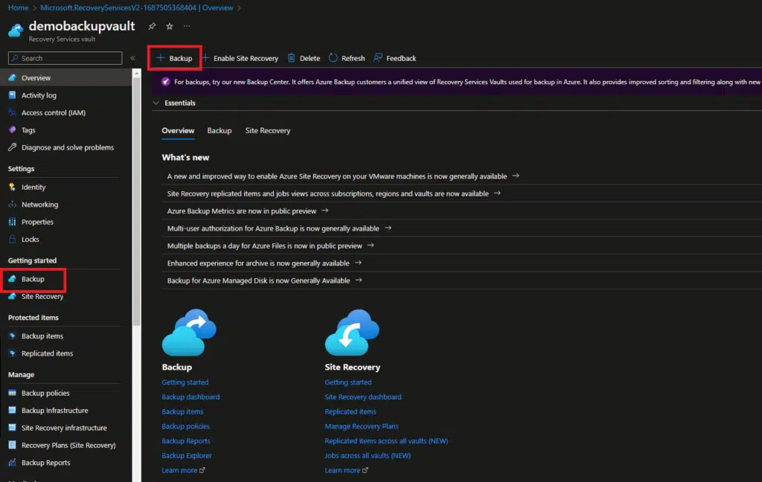762x482 pixels.
Task: Open Backup Reports link in Backup section
Action: (x=185, y=440)
